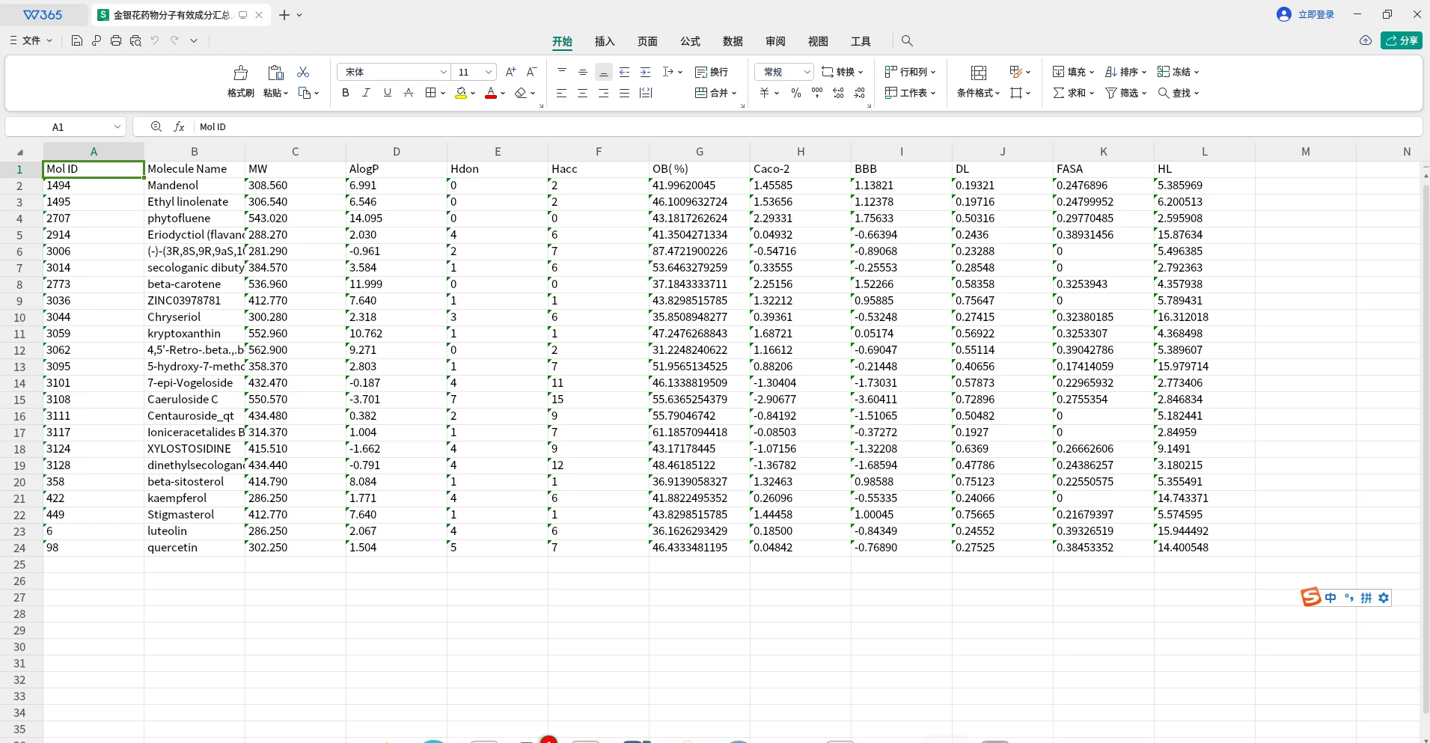Click the Align Middle vertical icon
The width and height of the screenshot is (1430, 743).
click(583, 72)
